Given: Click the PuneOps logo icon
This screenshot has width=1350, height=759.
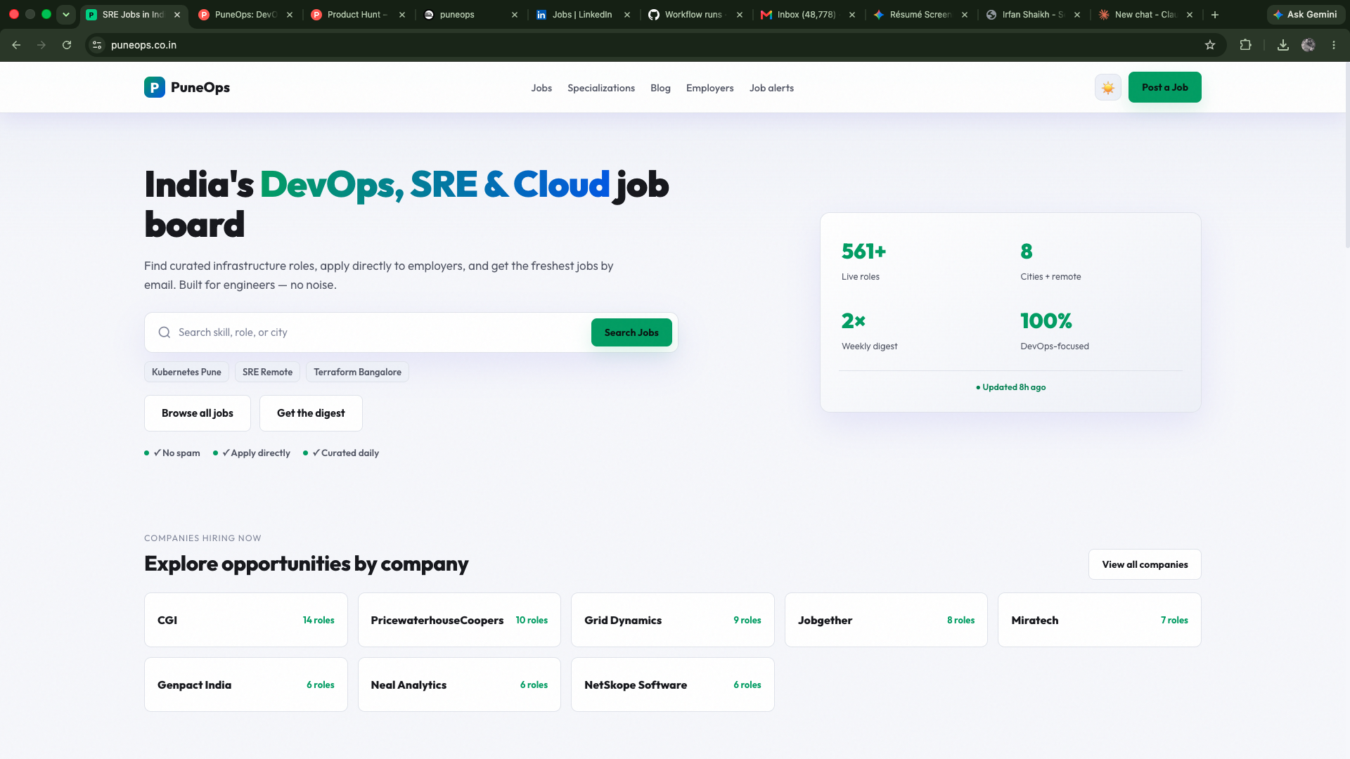Looking at the screenshot, I should [155, 87].
